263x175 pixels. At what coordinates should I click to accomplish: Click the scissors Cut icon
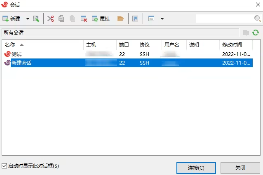coord(50,19)
